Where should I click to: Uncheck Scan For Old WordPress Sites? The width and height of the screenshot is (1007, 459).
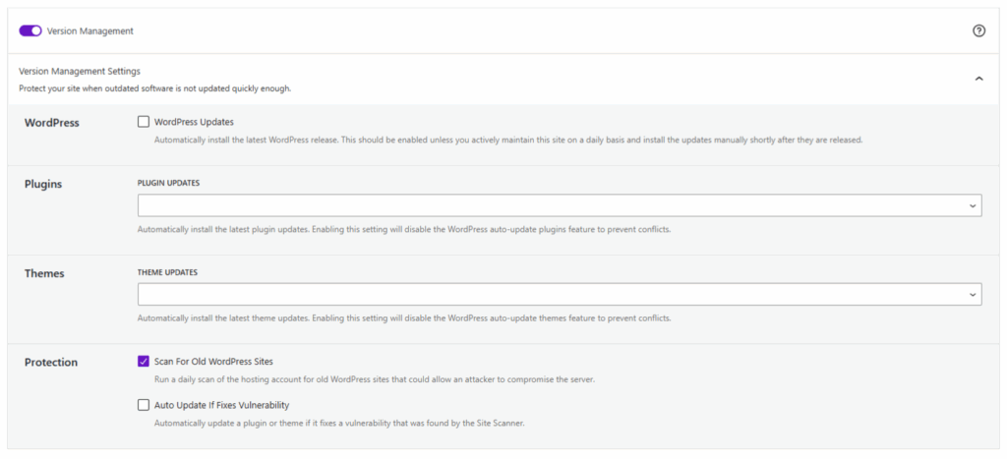(144, 361)
